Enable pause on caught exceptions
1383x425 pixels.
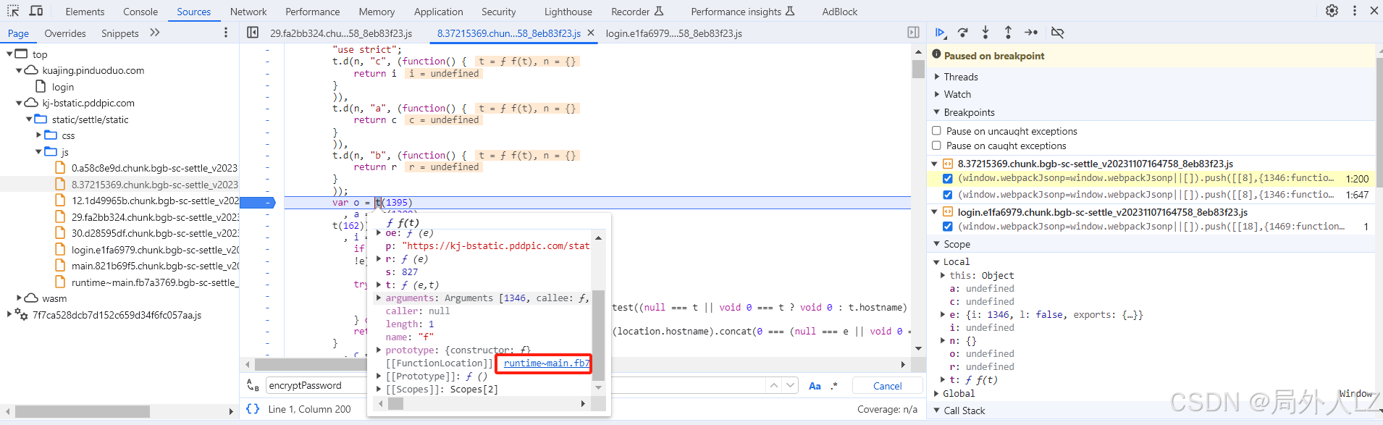(936, 146)
